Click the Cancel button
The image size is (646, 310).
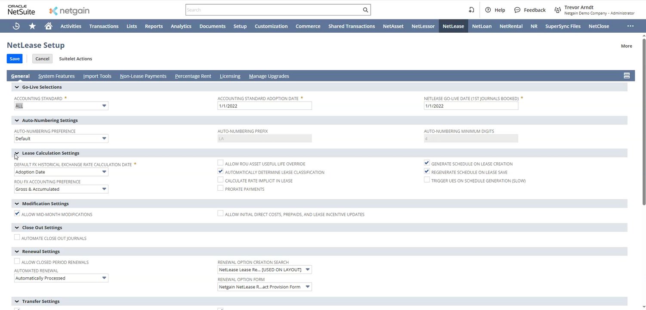(x=42, y=59)
